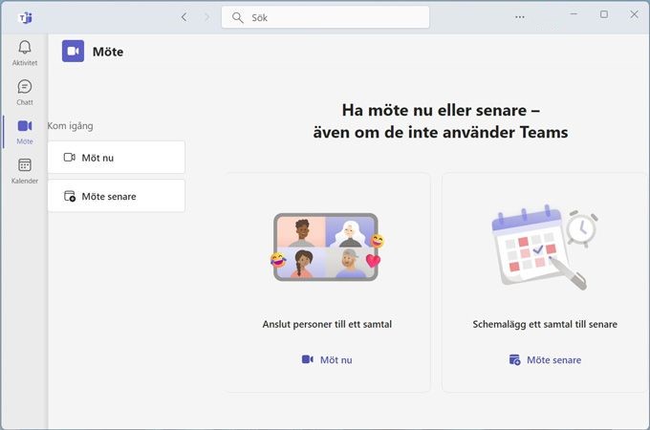Click Möt nu button in left panel

116,158
